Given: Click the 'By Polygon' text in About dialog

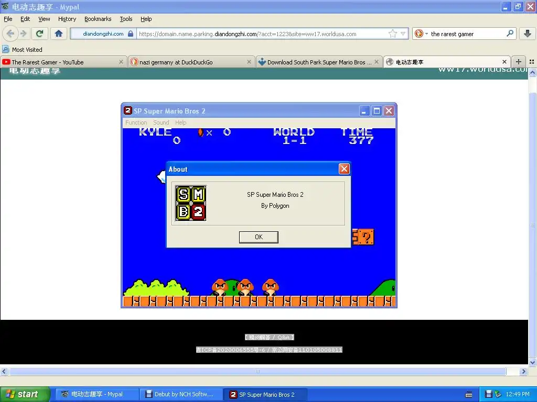Looking at the screenshot, I should coord(275,206).
